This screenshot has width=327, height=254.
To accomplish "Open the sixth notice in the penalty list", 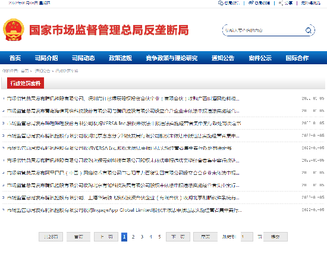I will pos(123,161).
